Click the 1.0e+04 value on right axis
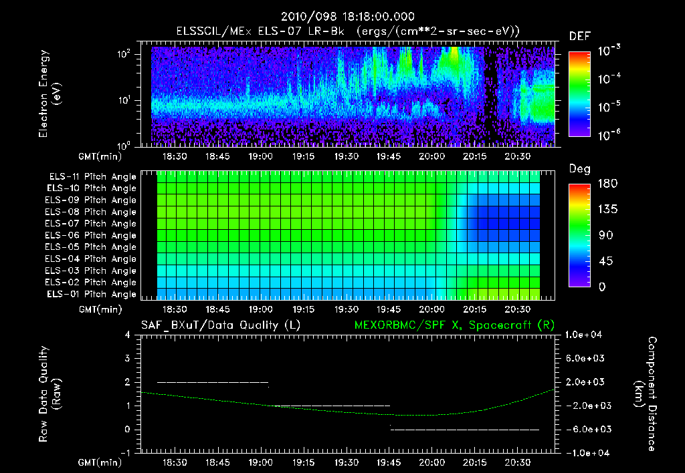This screenshot has width=685, height=473. [583, 335]
